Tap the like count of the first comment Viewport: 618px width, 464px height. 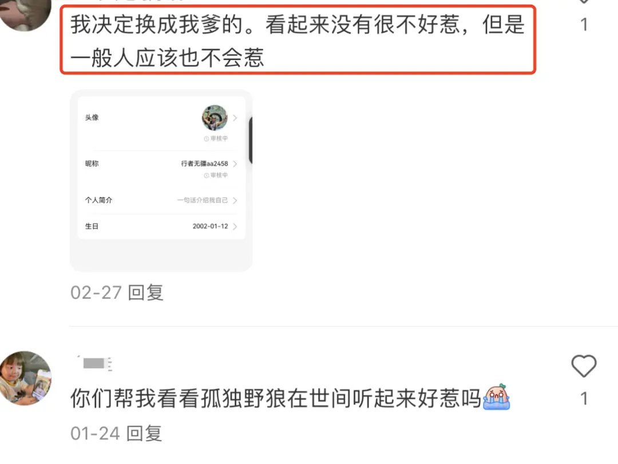coord(584,25)
